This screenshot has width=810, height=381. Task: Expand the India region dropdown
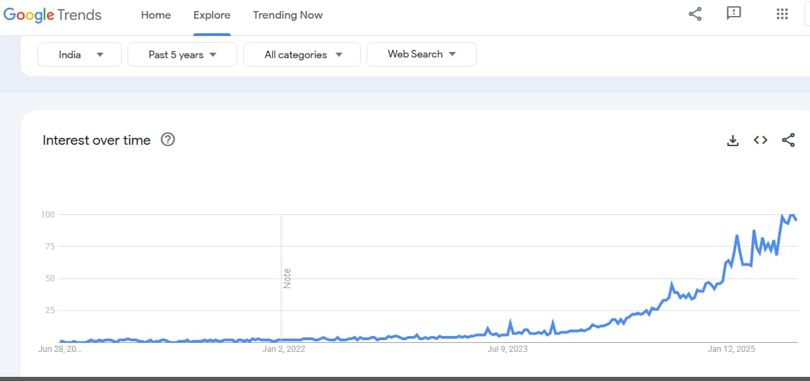[x=80, y=54]
